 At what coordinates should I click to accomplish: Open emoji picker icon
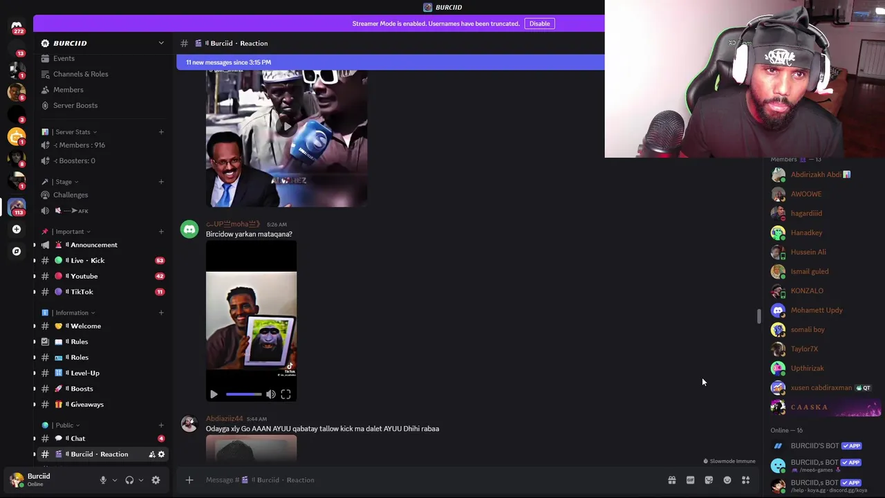(x=727, y=480)
